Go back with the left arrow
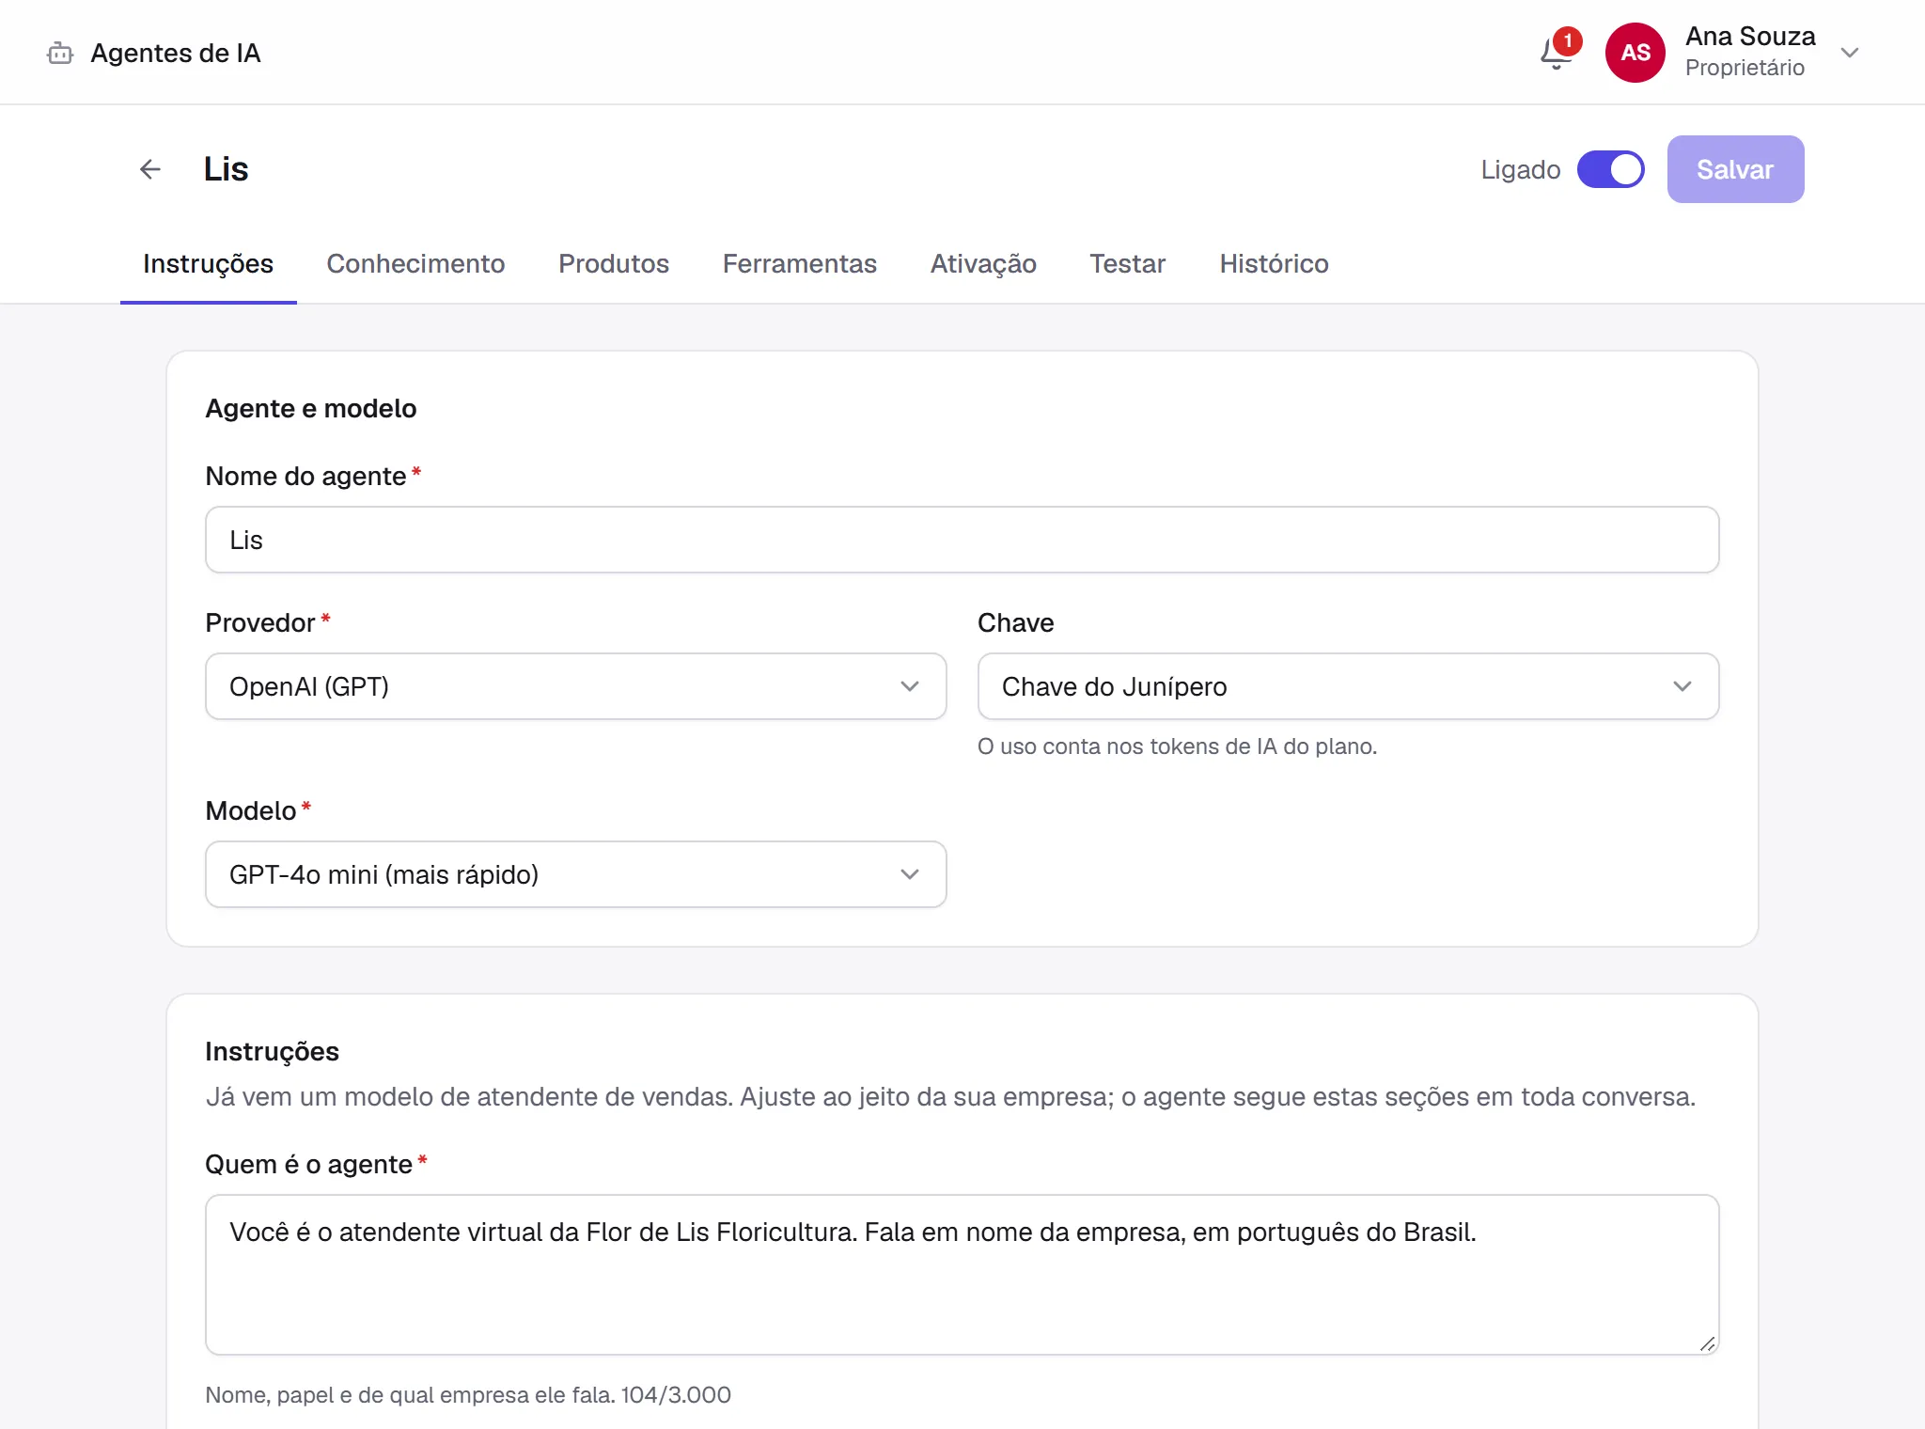 [x=150, y=169]
